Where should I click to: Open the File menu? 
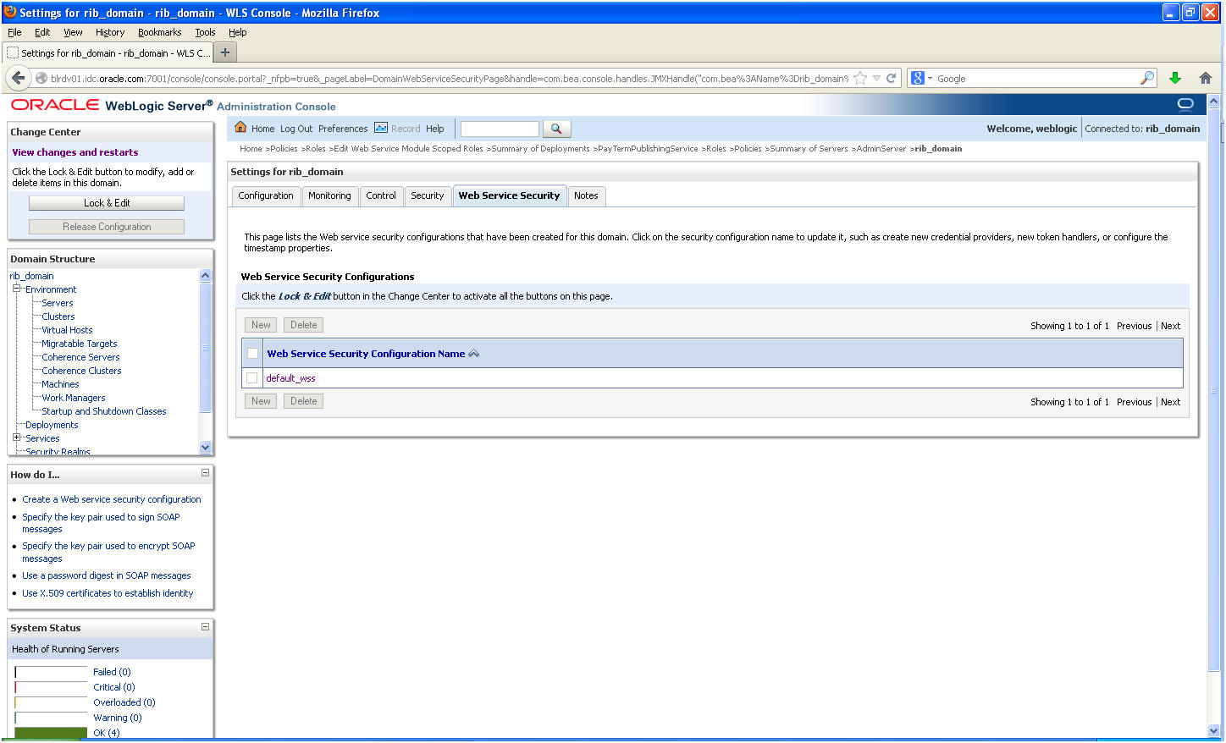[14, 32]
